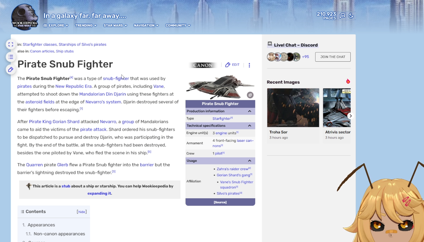The image size is (424, 242).
Task: Click the image gallery icon on infobox photo
Action: click(x=250, y=95)
